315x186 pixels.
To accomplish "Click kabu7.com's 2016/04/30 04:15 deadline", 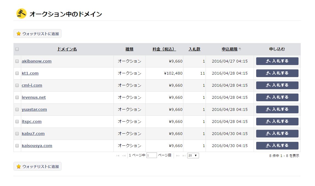I will pyautogui.click(x=230, y=134).
